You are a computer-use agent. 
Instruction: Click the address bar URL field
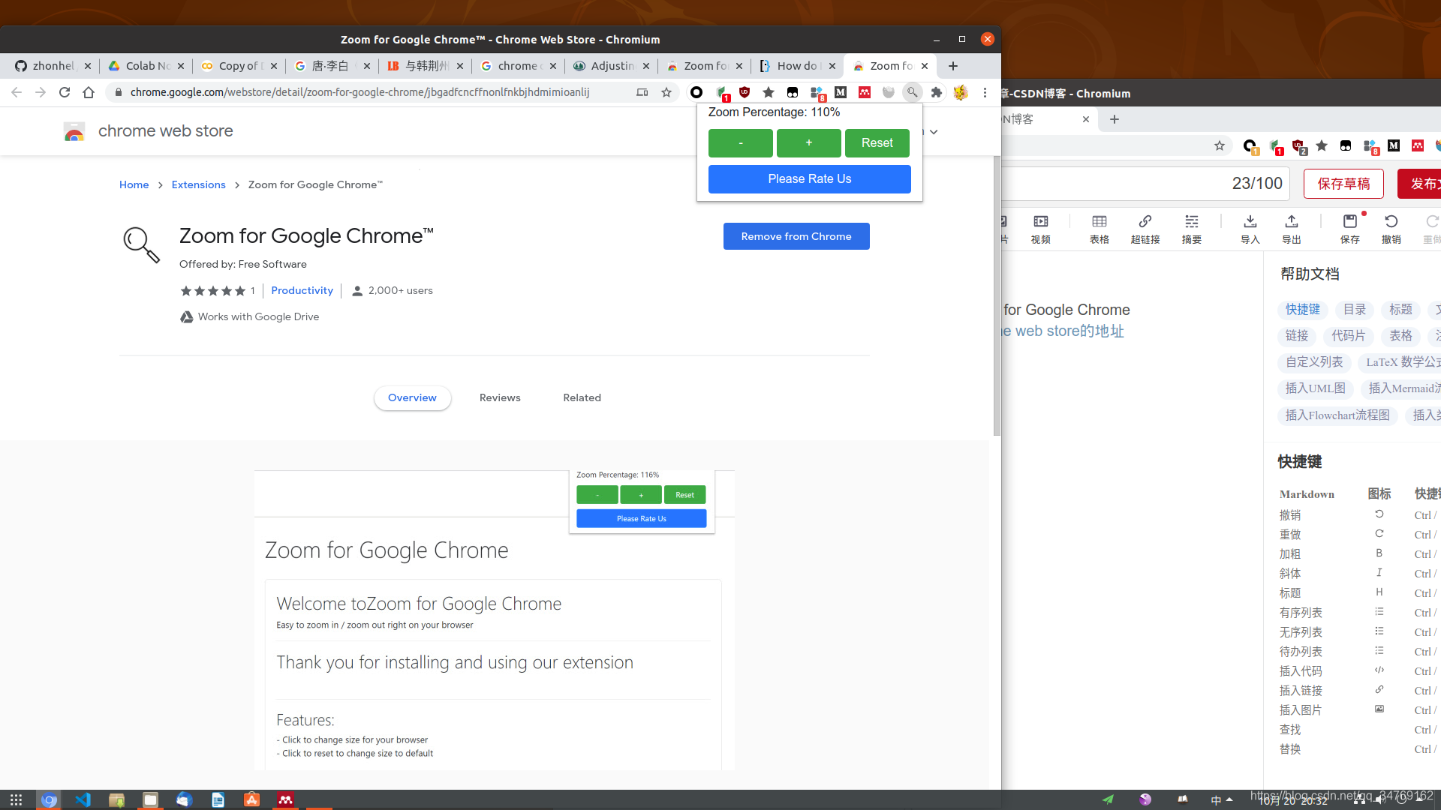tap(360, 92)
